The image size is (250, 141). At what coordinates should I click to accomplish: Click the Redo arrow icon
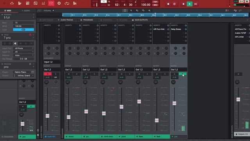pyautogui.click(x=240, y=11)
